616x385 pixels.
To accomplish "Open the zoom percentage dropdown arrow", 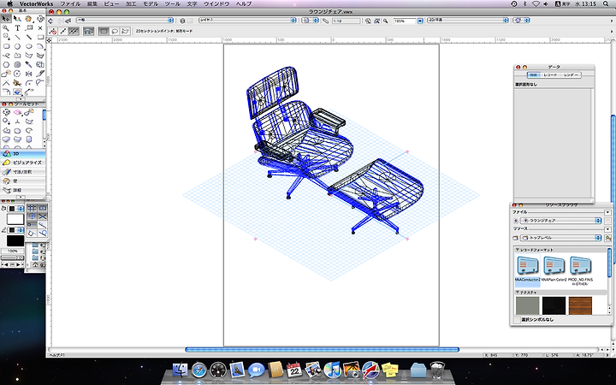I will (420, 21).
